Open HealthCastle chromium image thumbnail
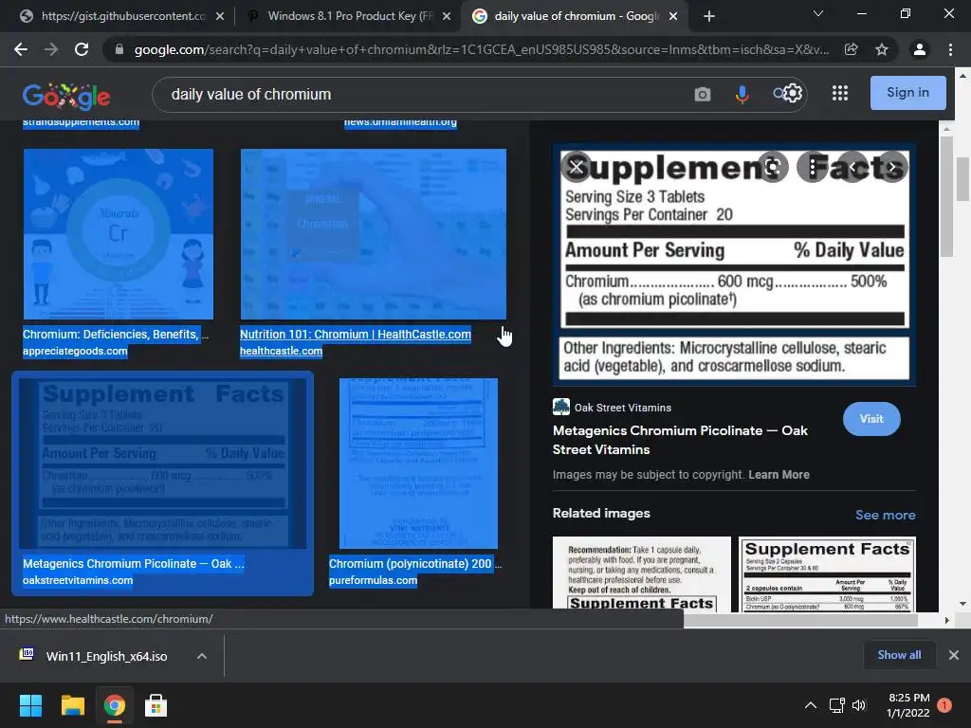This screenshot has height=728, width=971. 374,234
